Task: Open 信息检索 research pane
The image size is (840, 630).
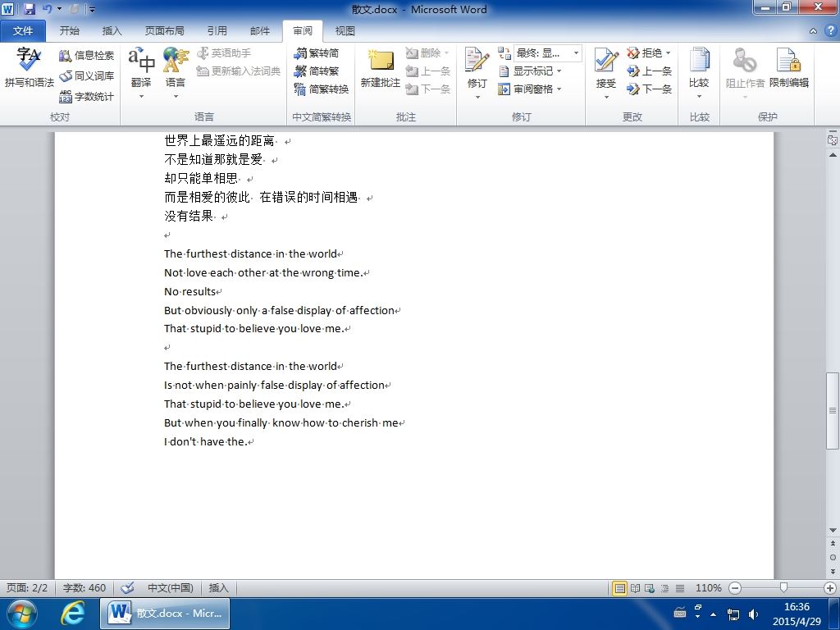Action: click(86, 55)
